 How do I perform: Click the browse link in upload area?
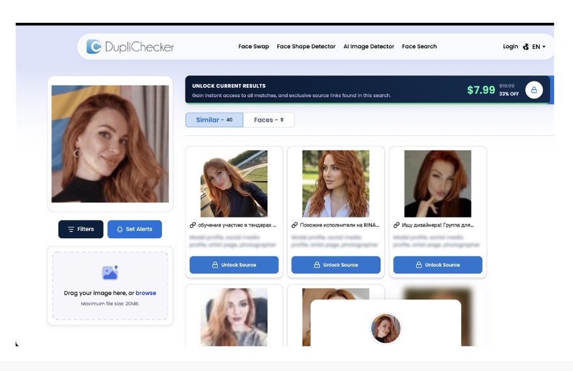tap(146, 293)
